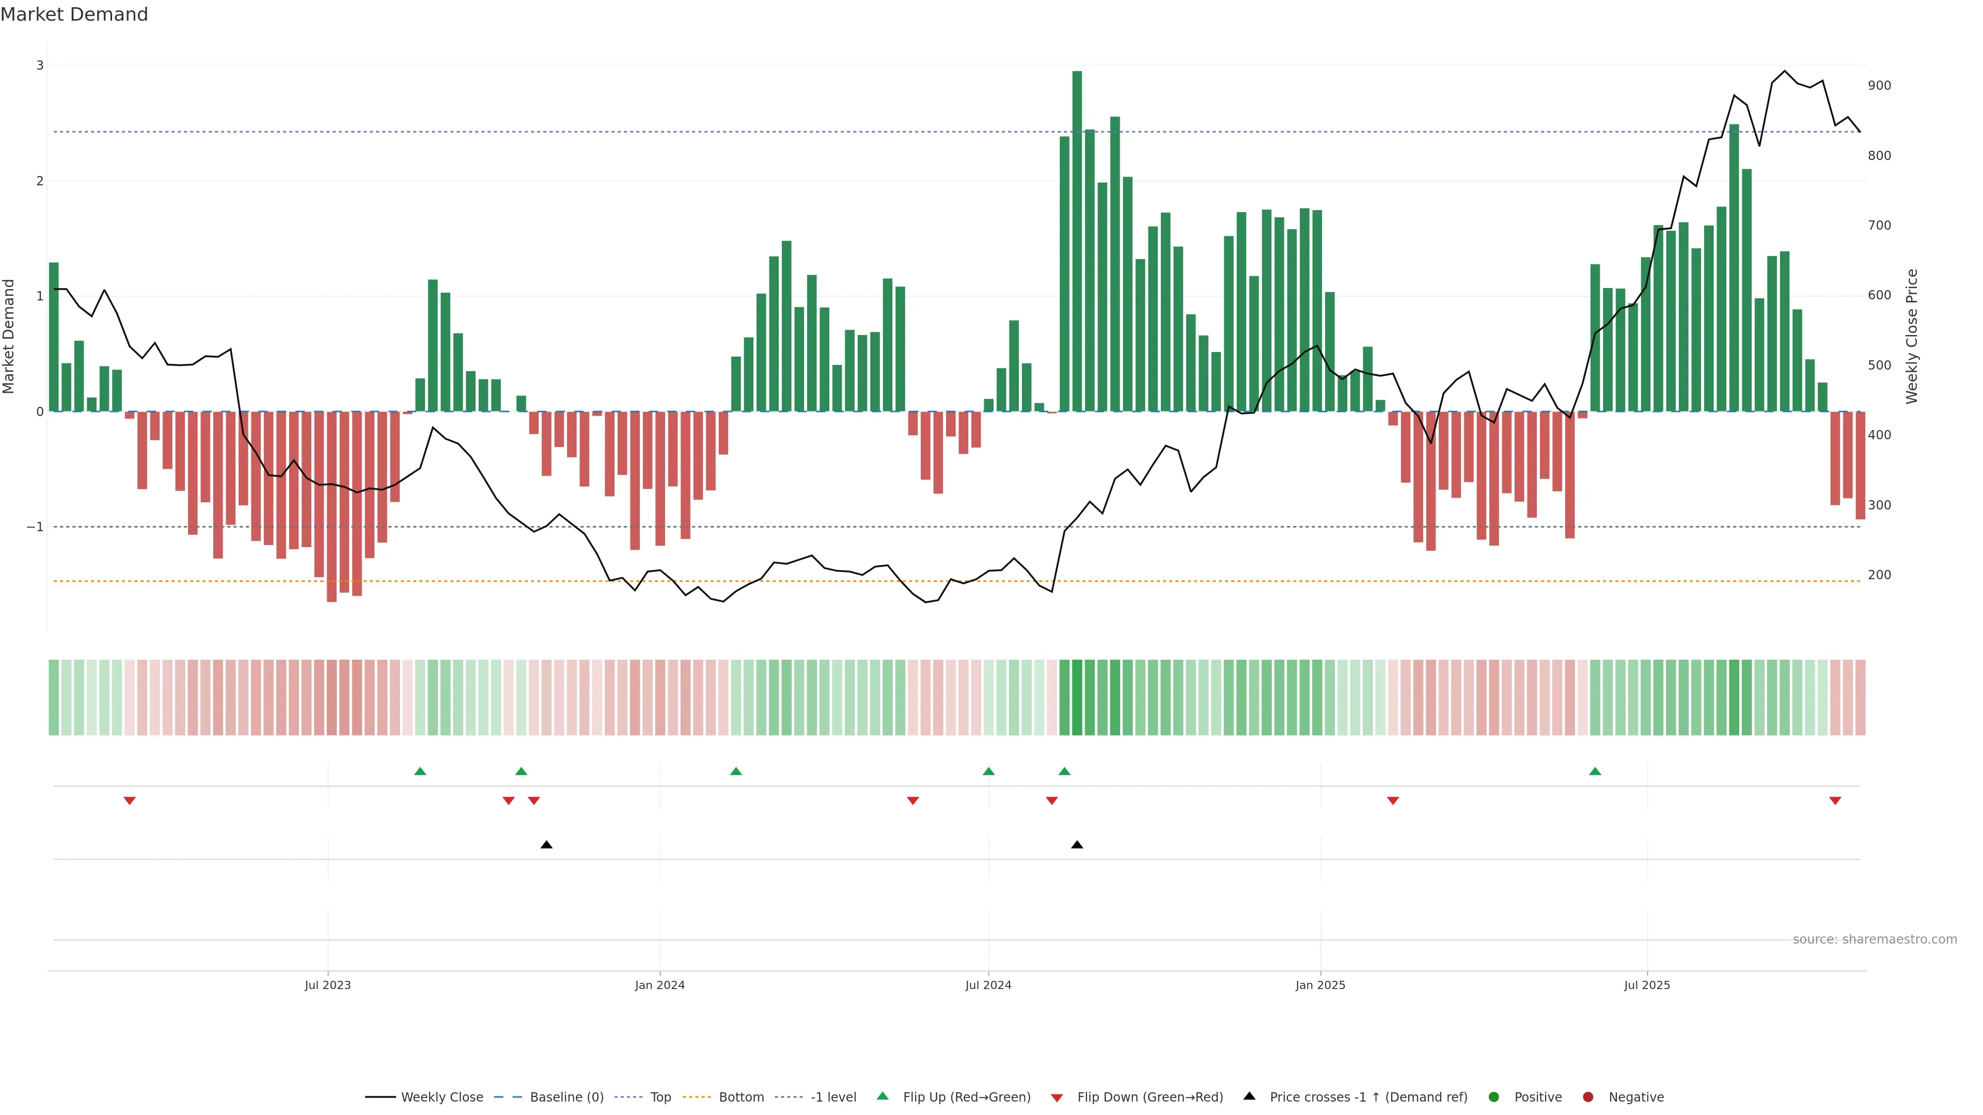
Task: Click the first black triangle marker near late 2023
Action: coord(546,845)
